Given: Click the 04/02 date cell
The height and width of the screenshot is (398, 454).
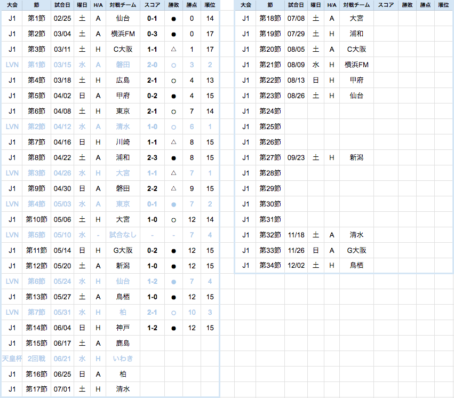Looking at the screenshot, I should coord(62,96).
